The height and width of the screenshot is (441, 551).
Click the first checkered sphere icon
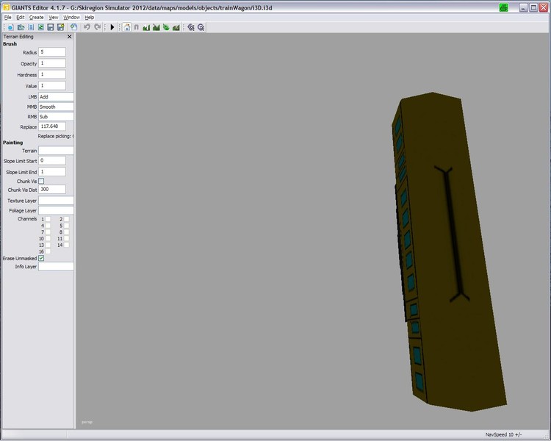pyautogui.click(x=191, y=27)
